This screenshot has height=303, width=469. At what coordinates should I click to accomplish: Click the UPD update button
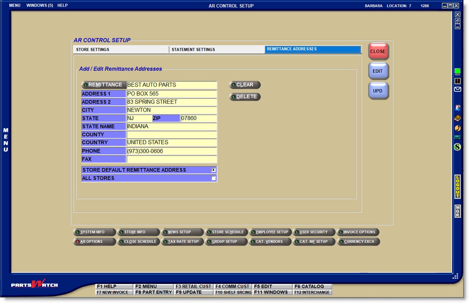[x=378, y=91]
